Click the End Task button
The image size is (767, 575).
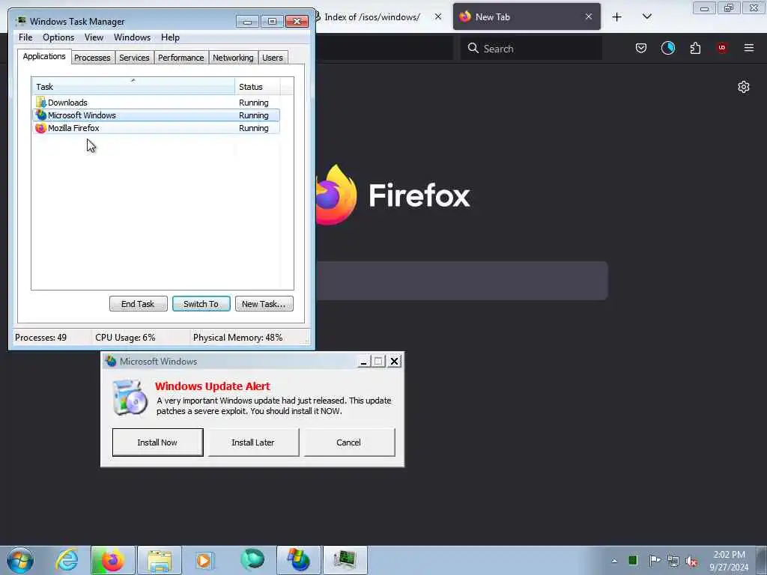138,304
